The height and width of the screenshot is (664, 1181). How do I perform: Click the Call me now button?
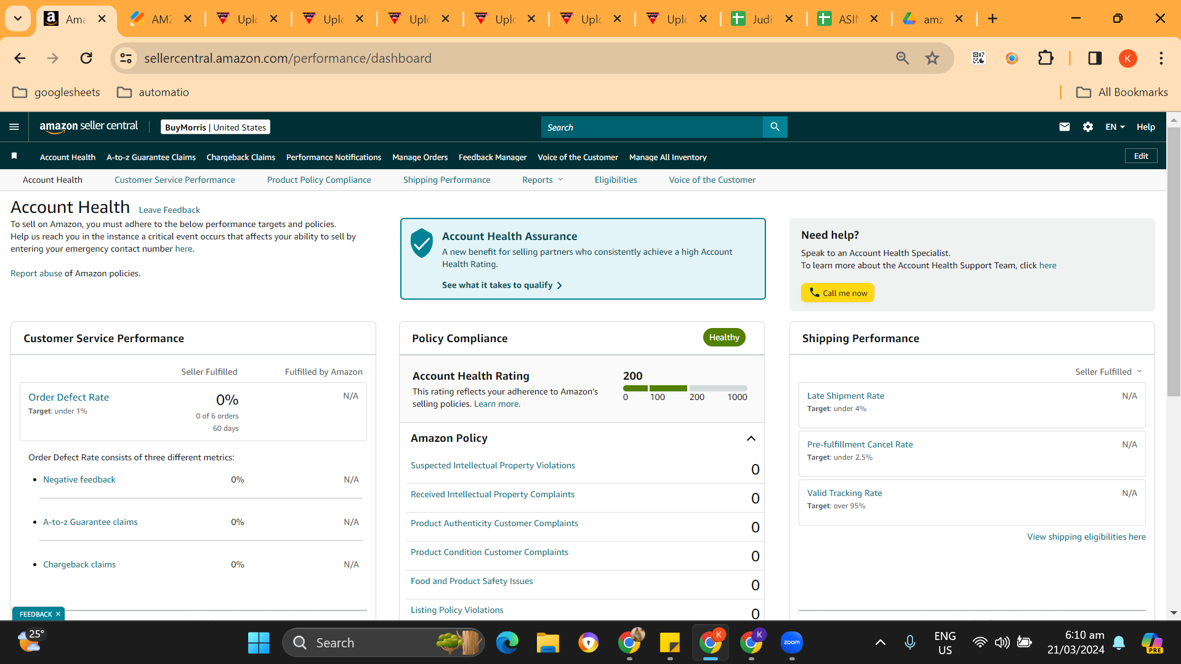pos(837,293)
